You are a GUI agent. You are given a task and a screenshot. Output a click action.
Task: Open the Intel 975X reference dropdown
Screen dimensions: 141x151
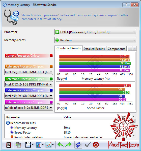click(x=29, y=84)
